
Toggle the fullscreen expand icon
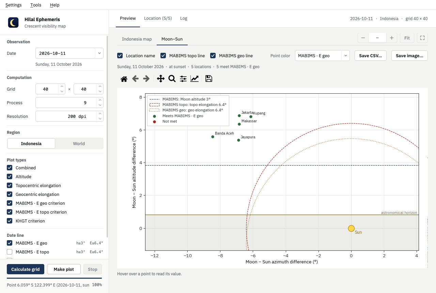[422, 38]
